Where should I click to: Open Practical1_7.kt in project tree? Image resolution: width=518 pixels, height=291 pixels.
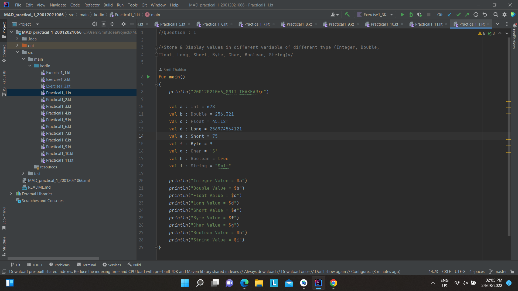(59, 133)
